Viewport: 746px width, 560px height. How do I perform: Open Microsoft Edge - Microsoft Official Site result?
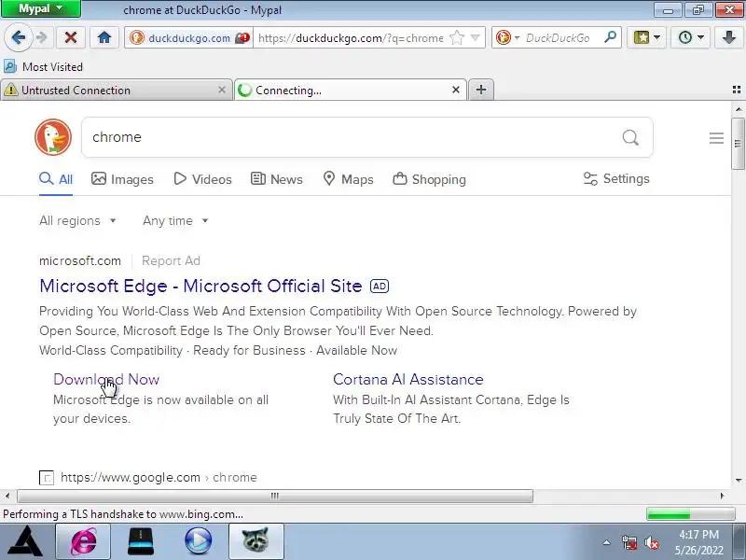click(200, 286)
